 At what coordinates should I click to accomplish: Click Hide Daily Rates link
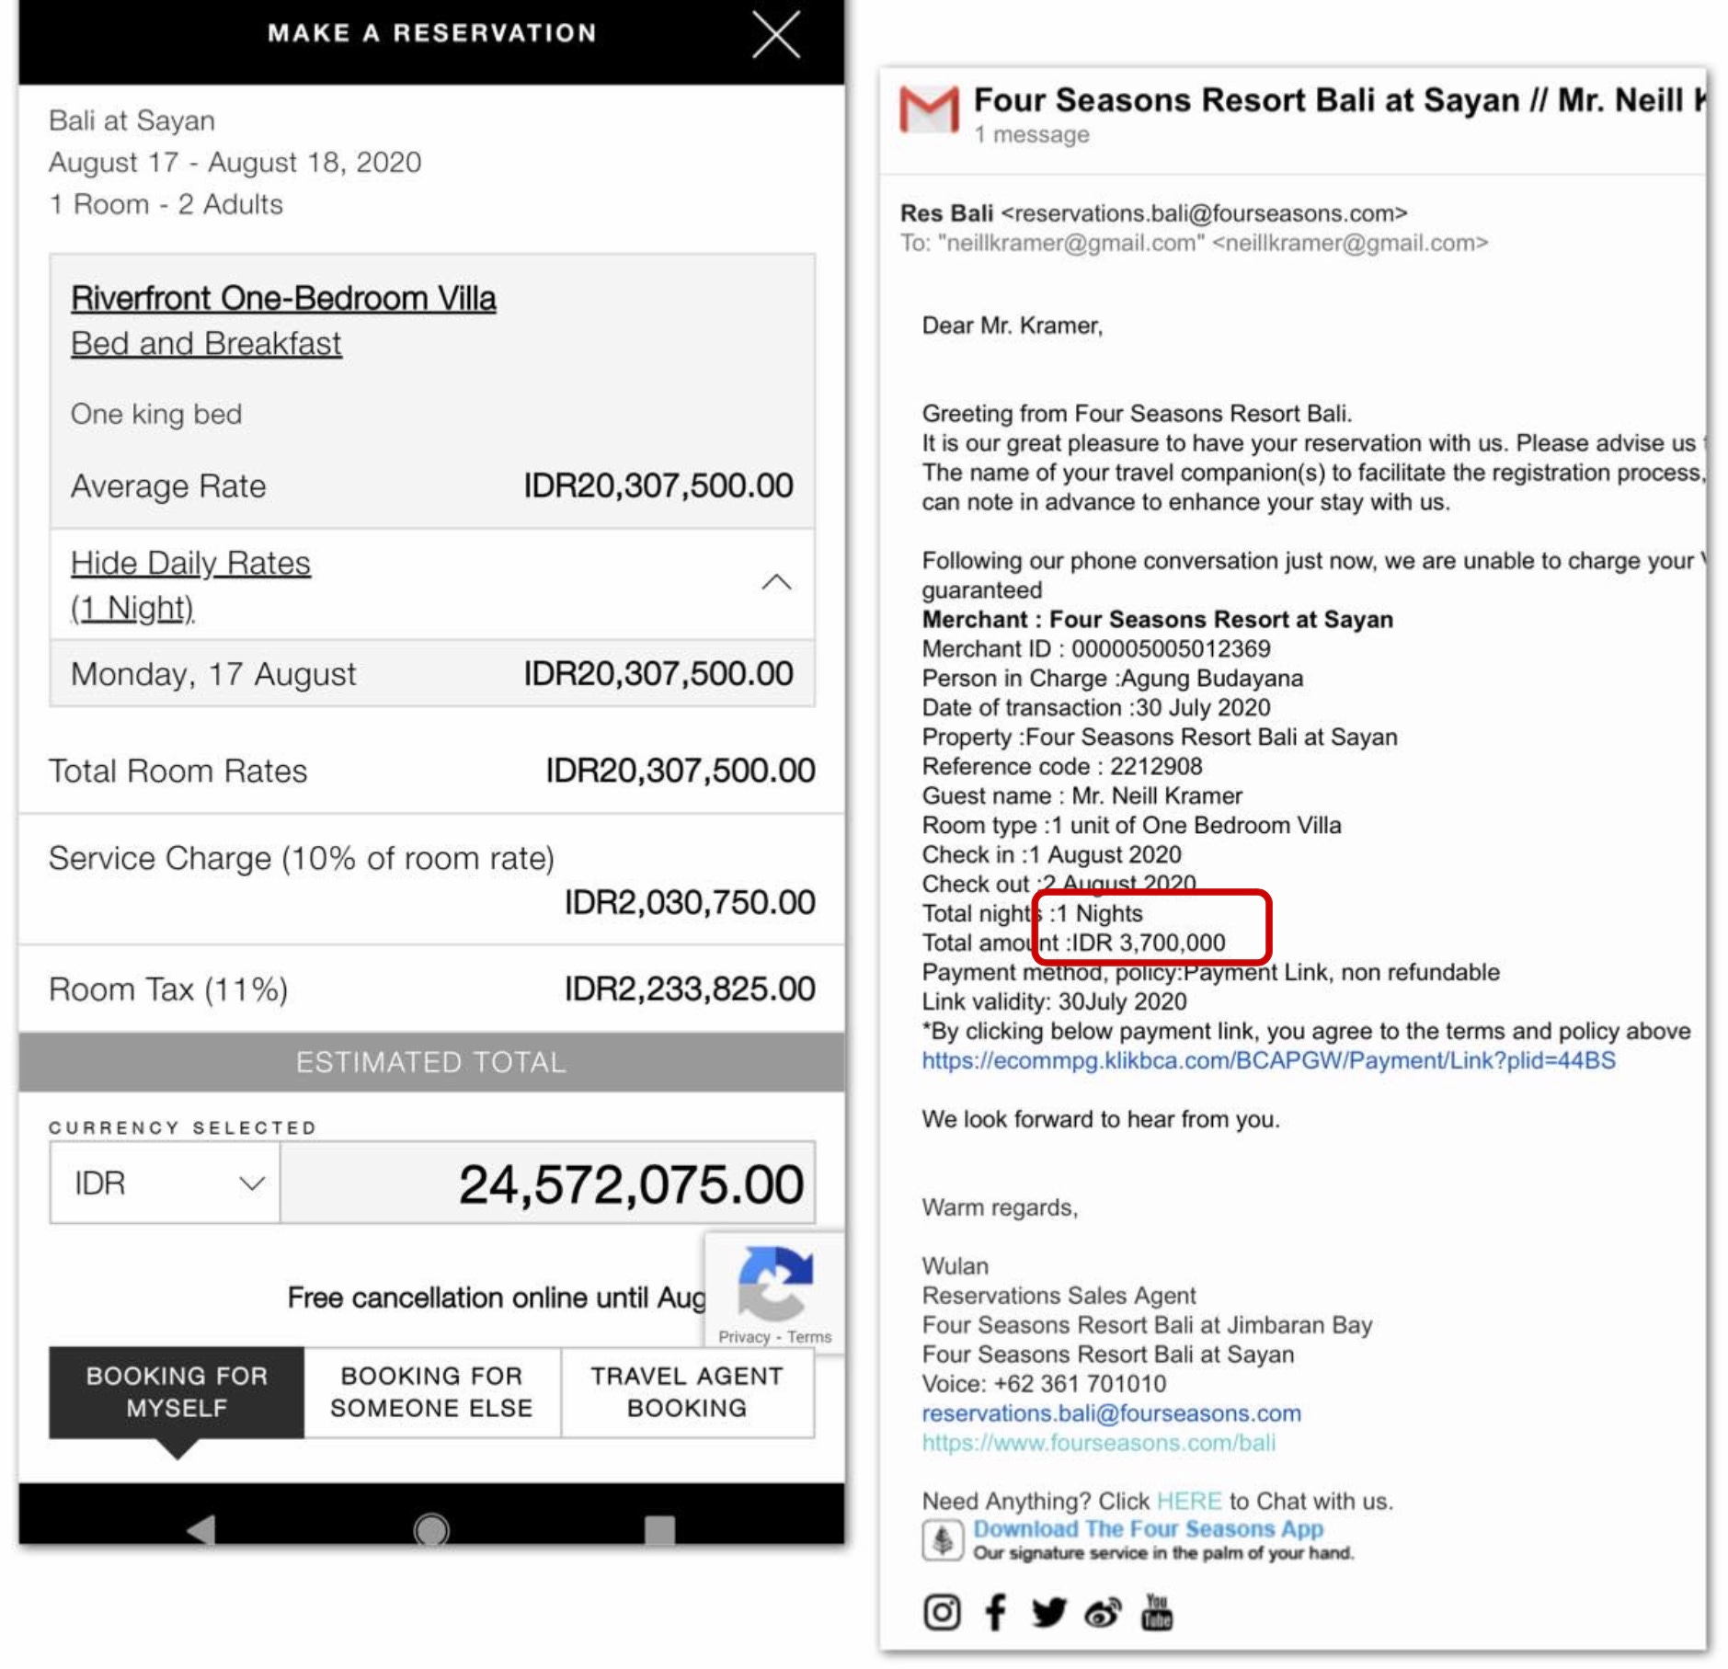click(190, 585)
